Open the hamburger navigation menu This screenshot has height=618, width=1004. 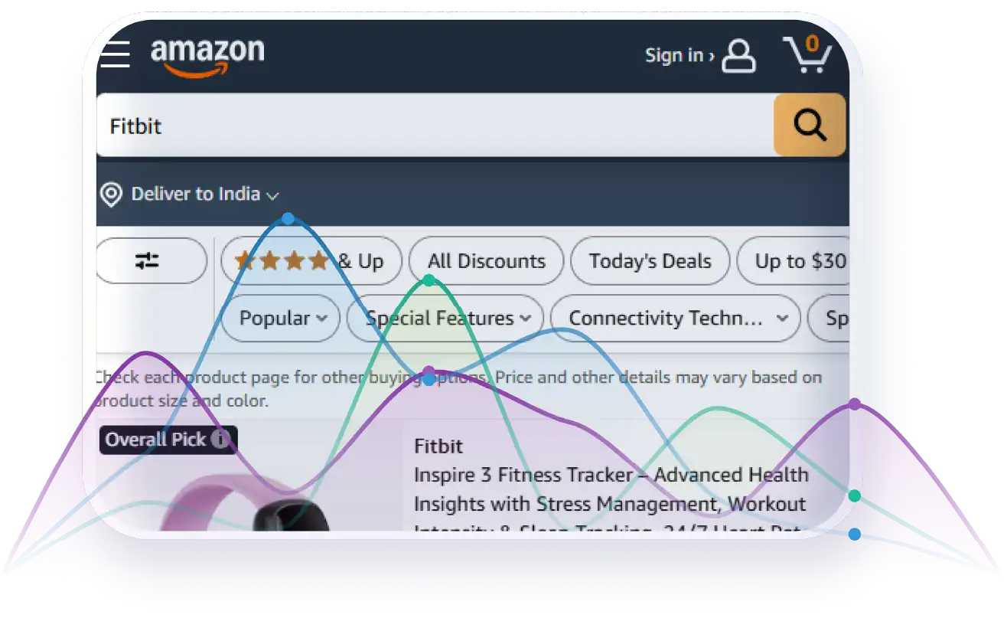[115, 54]
